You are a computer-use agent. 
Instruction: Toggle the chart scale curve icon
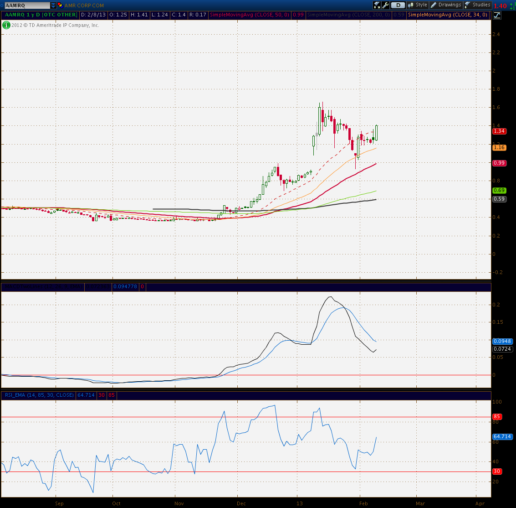point(497,15)
